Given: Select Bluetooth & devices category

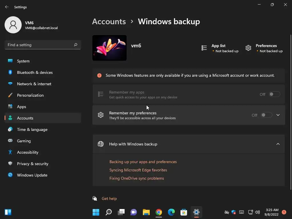Looking at the screenshot, I should pos(43,72).
